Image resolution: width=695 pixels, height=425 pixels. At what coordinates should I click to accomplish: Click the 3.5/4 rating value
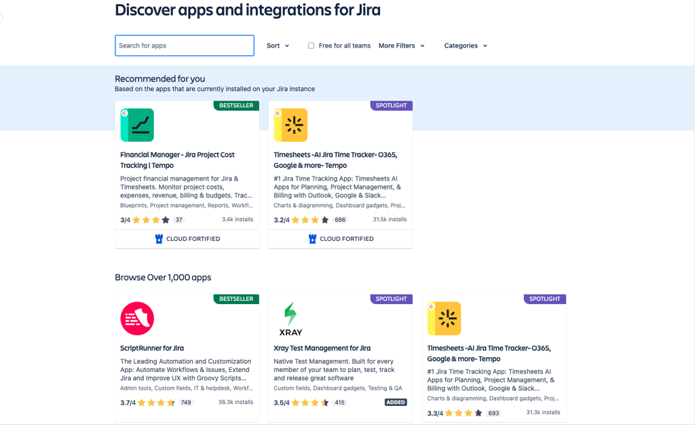[x=282, y=403]
